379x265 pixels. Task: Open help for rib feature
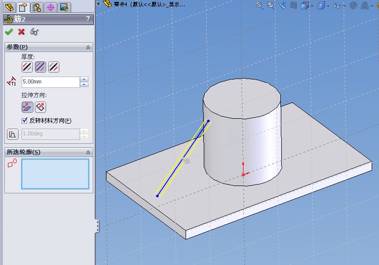[x=88, y=19]
